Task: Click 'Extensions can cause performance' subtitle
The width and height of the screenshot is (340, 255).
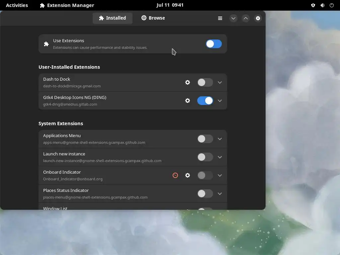Action: pyautogui.click(x=100, y=47)
